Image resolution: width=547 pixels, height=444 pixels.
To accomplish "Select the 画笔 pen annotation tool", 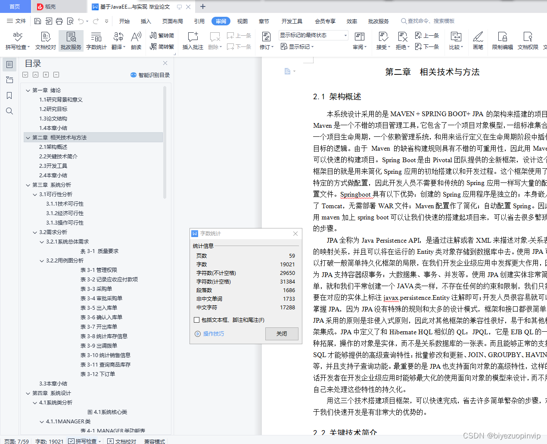I will click(479, 40).
